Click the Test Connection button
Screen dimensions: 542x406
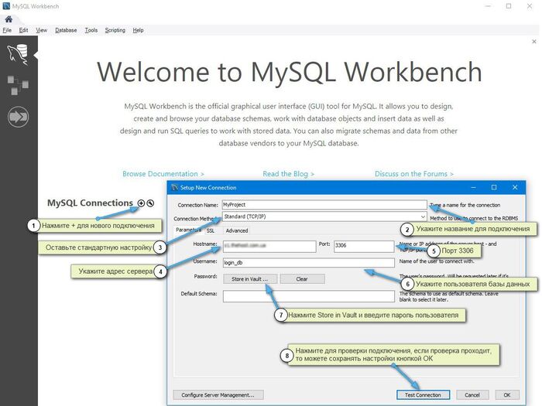[423, 395]
